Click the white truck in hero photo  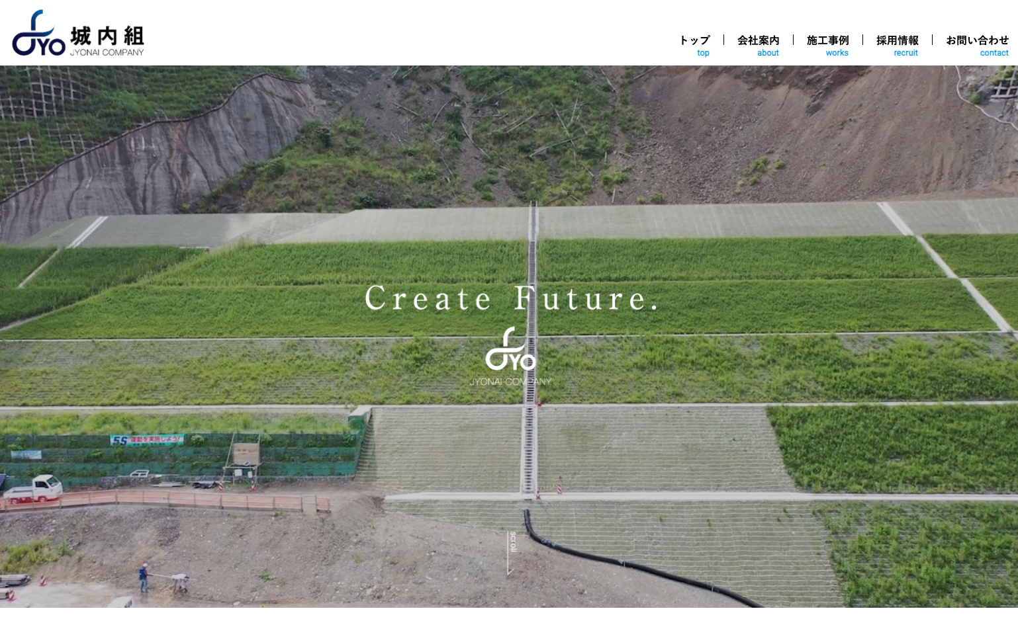click(33, 489)
